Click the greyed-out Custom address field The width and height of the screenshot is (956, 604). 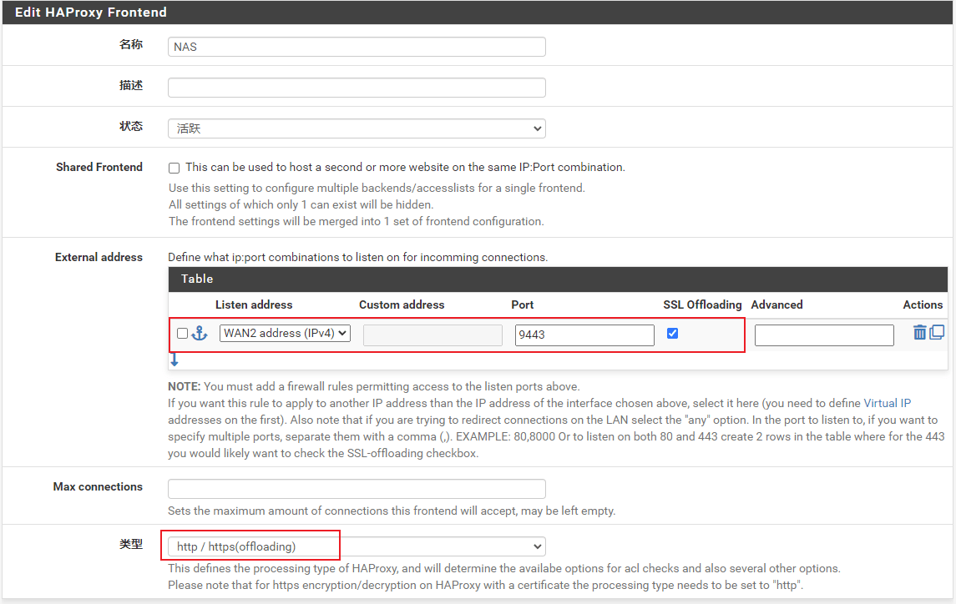tap(432, 335)
